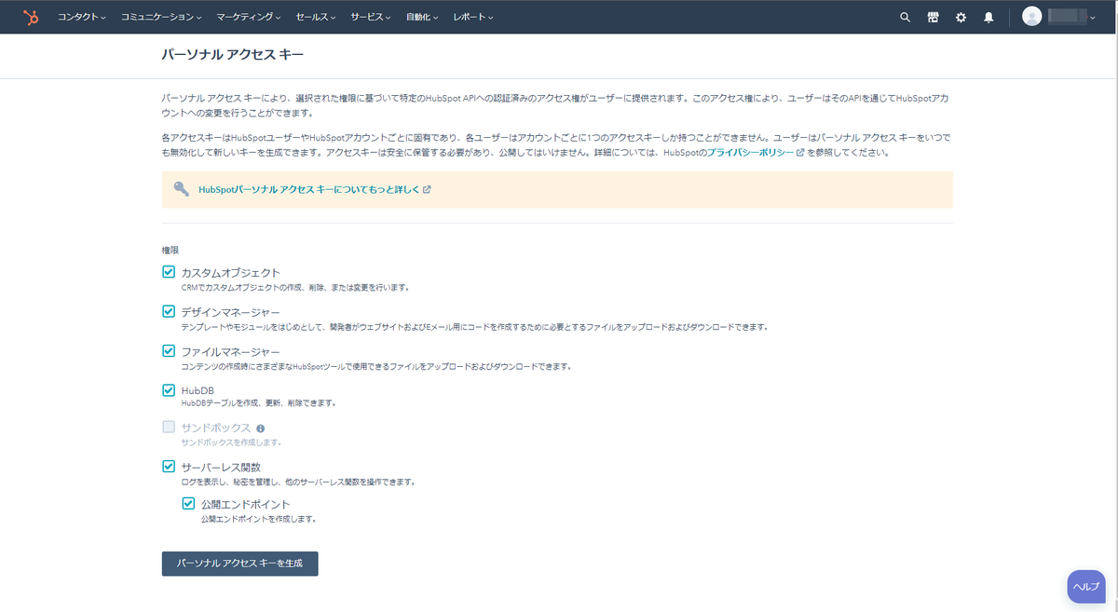Open the notifications bell
The image size is (1118, 612).
pyautogui.click(x=988, y=17)
